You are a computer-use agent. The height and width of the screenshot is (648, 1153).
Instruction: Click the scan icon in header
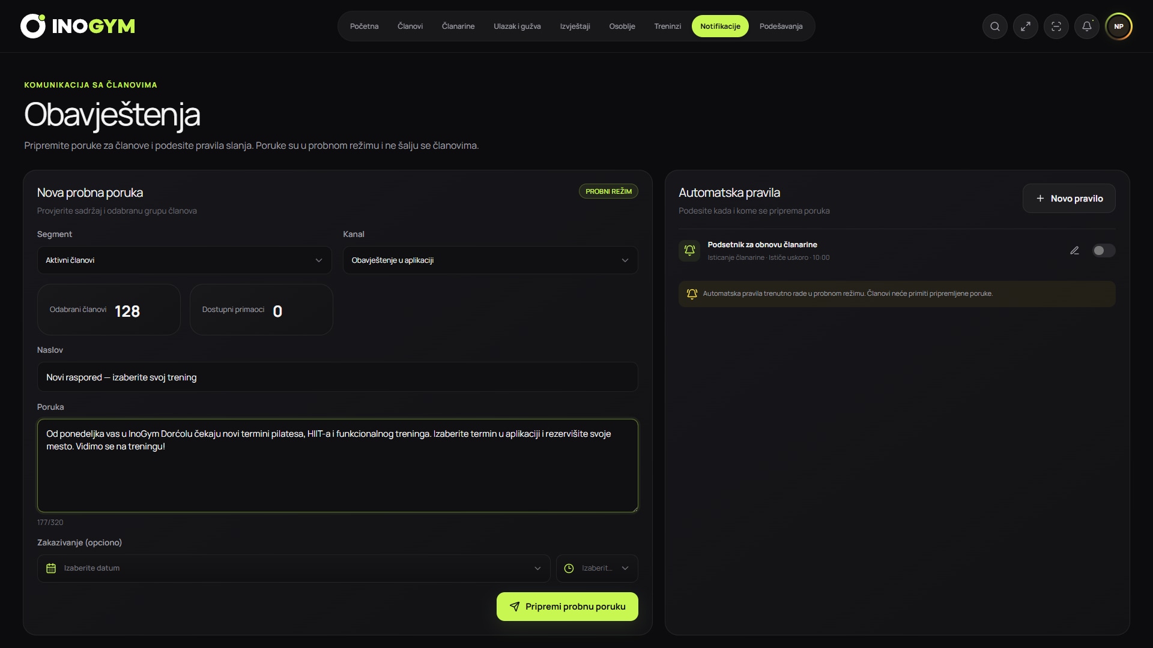pos(1056,26)
